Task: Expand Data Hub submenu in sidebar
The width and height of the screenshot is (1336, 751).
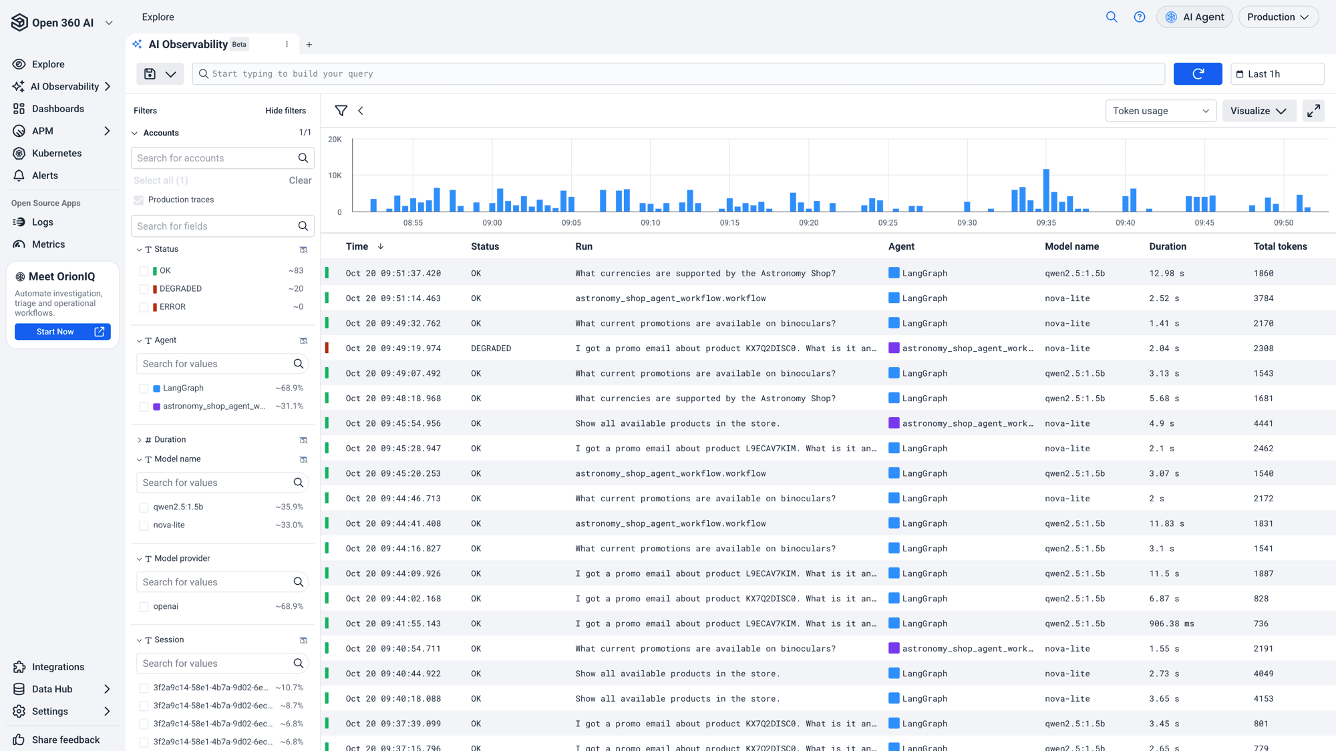Action: pyautogui.click(x=107, y=690)
